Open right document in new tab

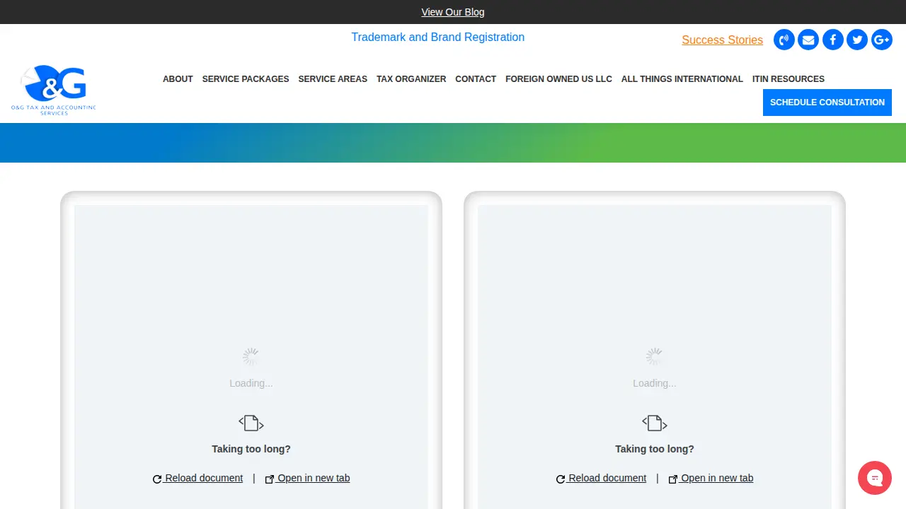point(711,479)
